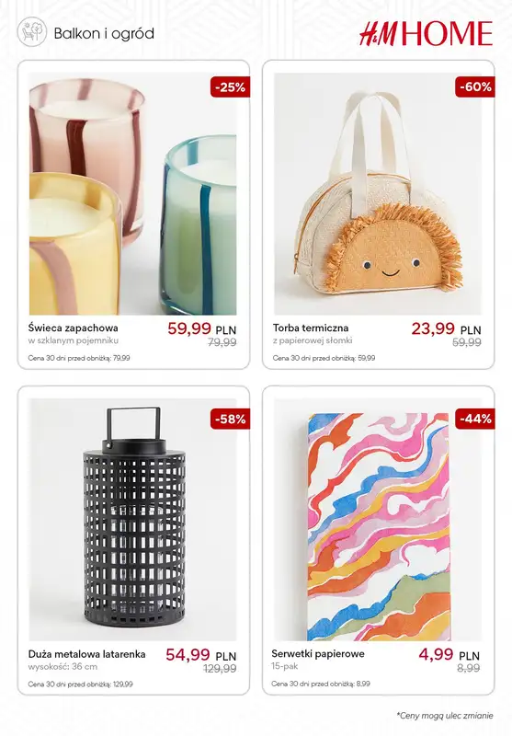Open the scented candle product photo

point(132,194)
